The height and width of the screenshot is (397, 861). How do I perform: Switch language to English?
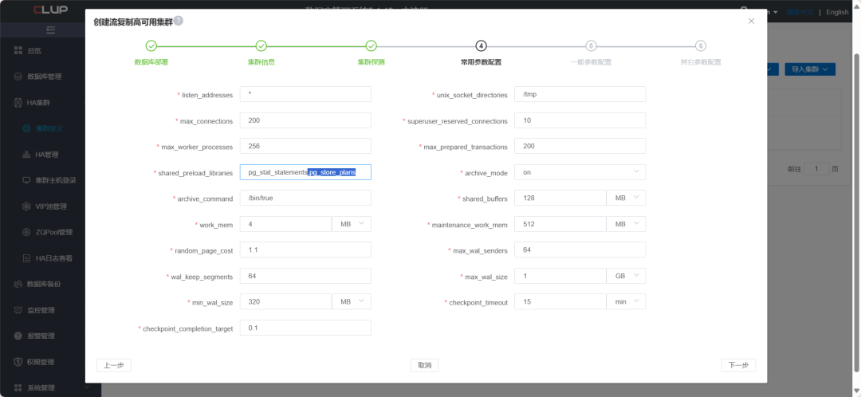point(837,11)
